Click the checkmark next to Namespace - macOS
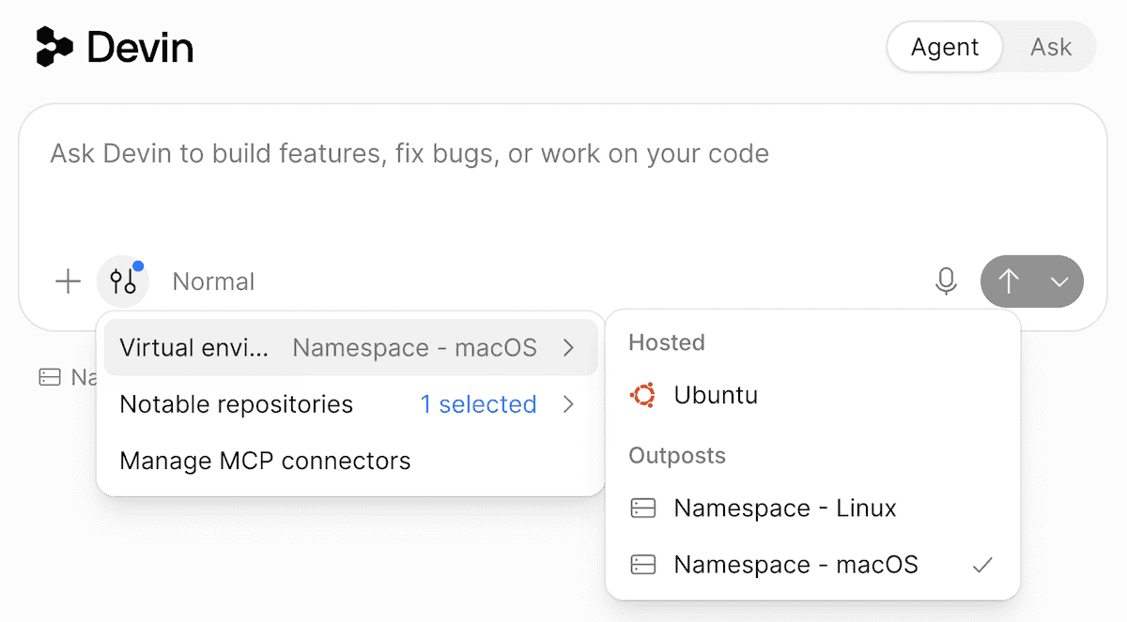Screen dimensions: 1127x622 982,565
